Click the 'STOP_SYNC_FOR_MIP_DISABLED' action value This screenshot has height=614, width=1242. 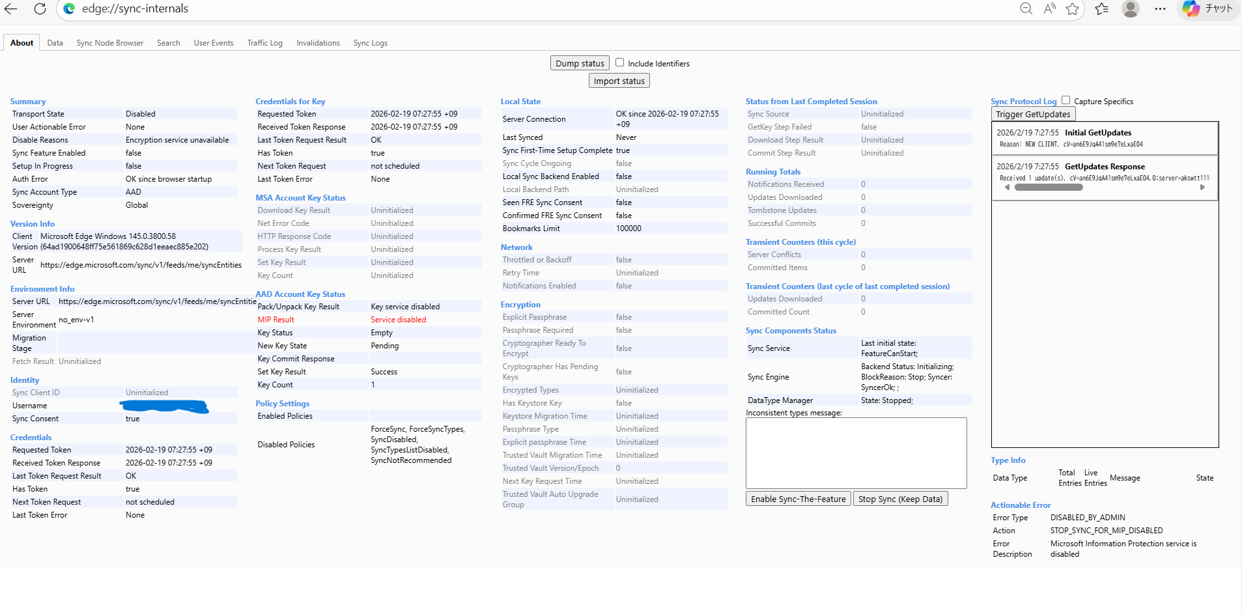pyautogui.click(x=1107, y=531)
